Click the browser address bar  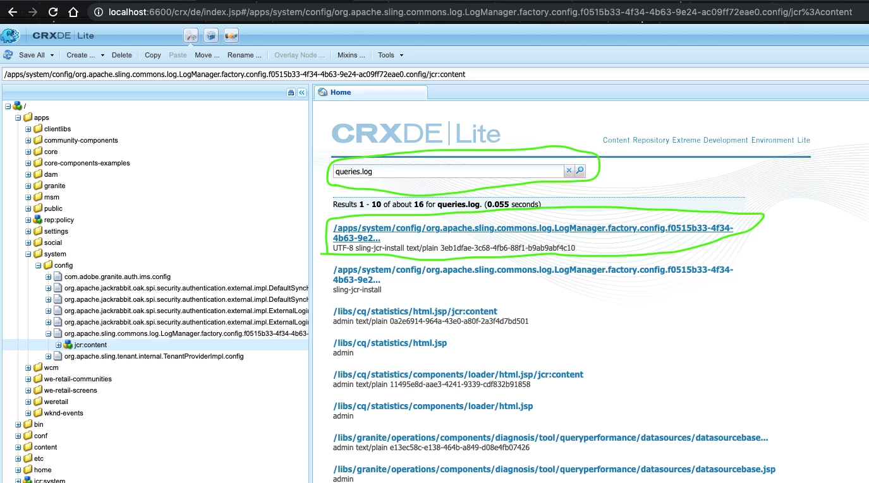[477, 12]
